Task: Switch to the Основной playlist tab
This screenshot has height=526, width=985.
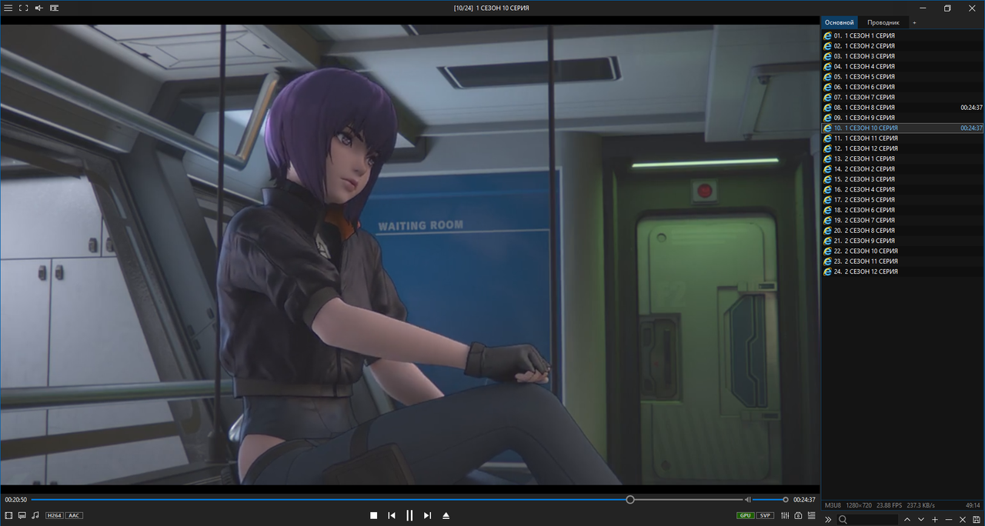Action: pos(840,22)
